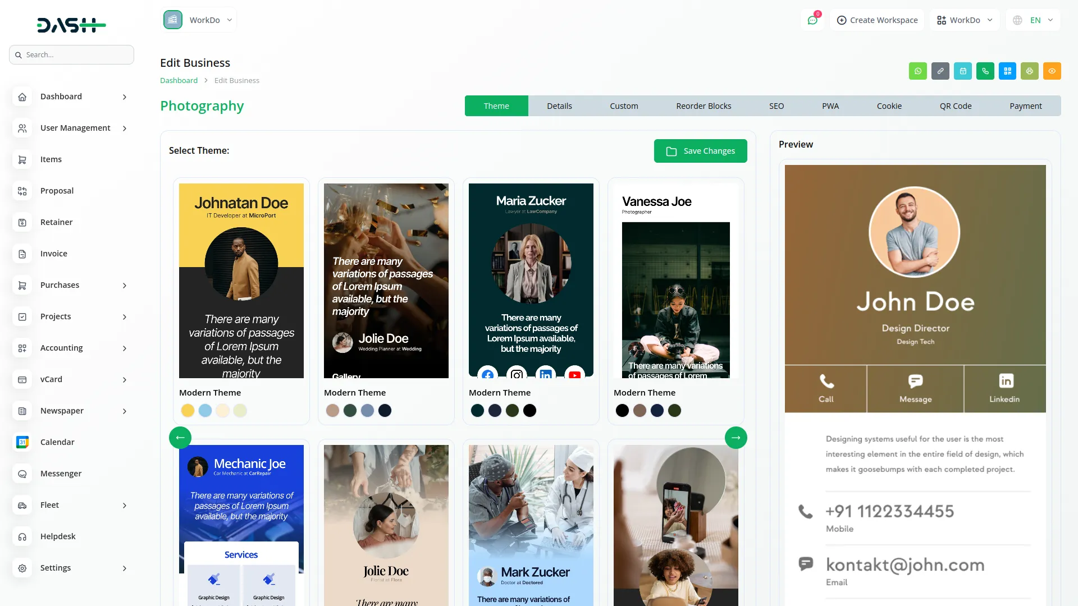Click the Save Changes button

coord(700,151)
